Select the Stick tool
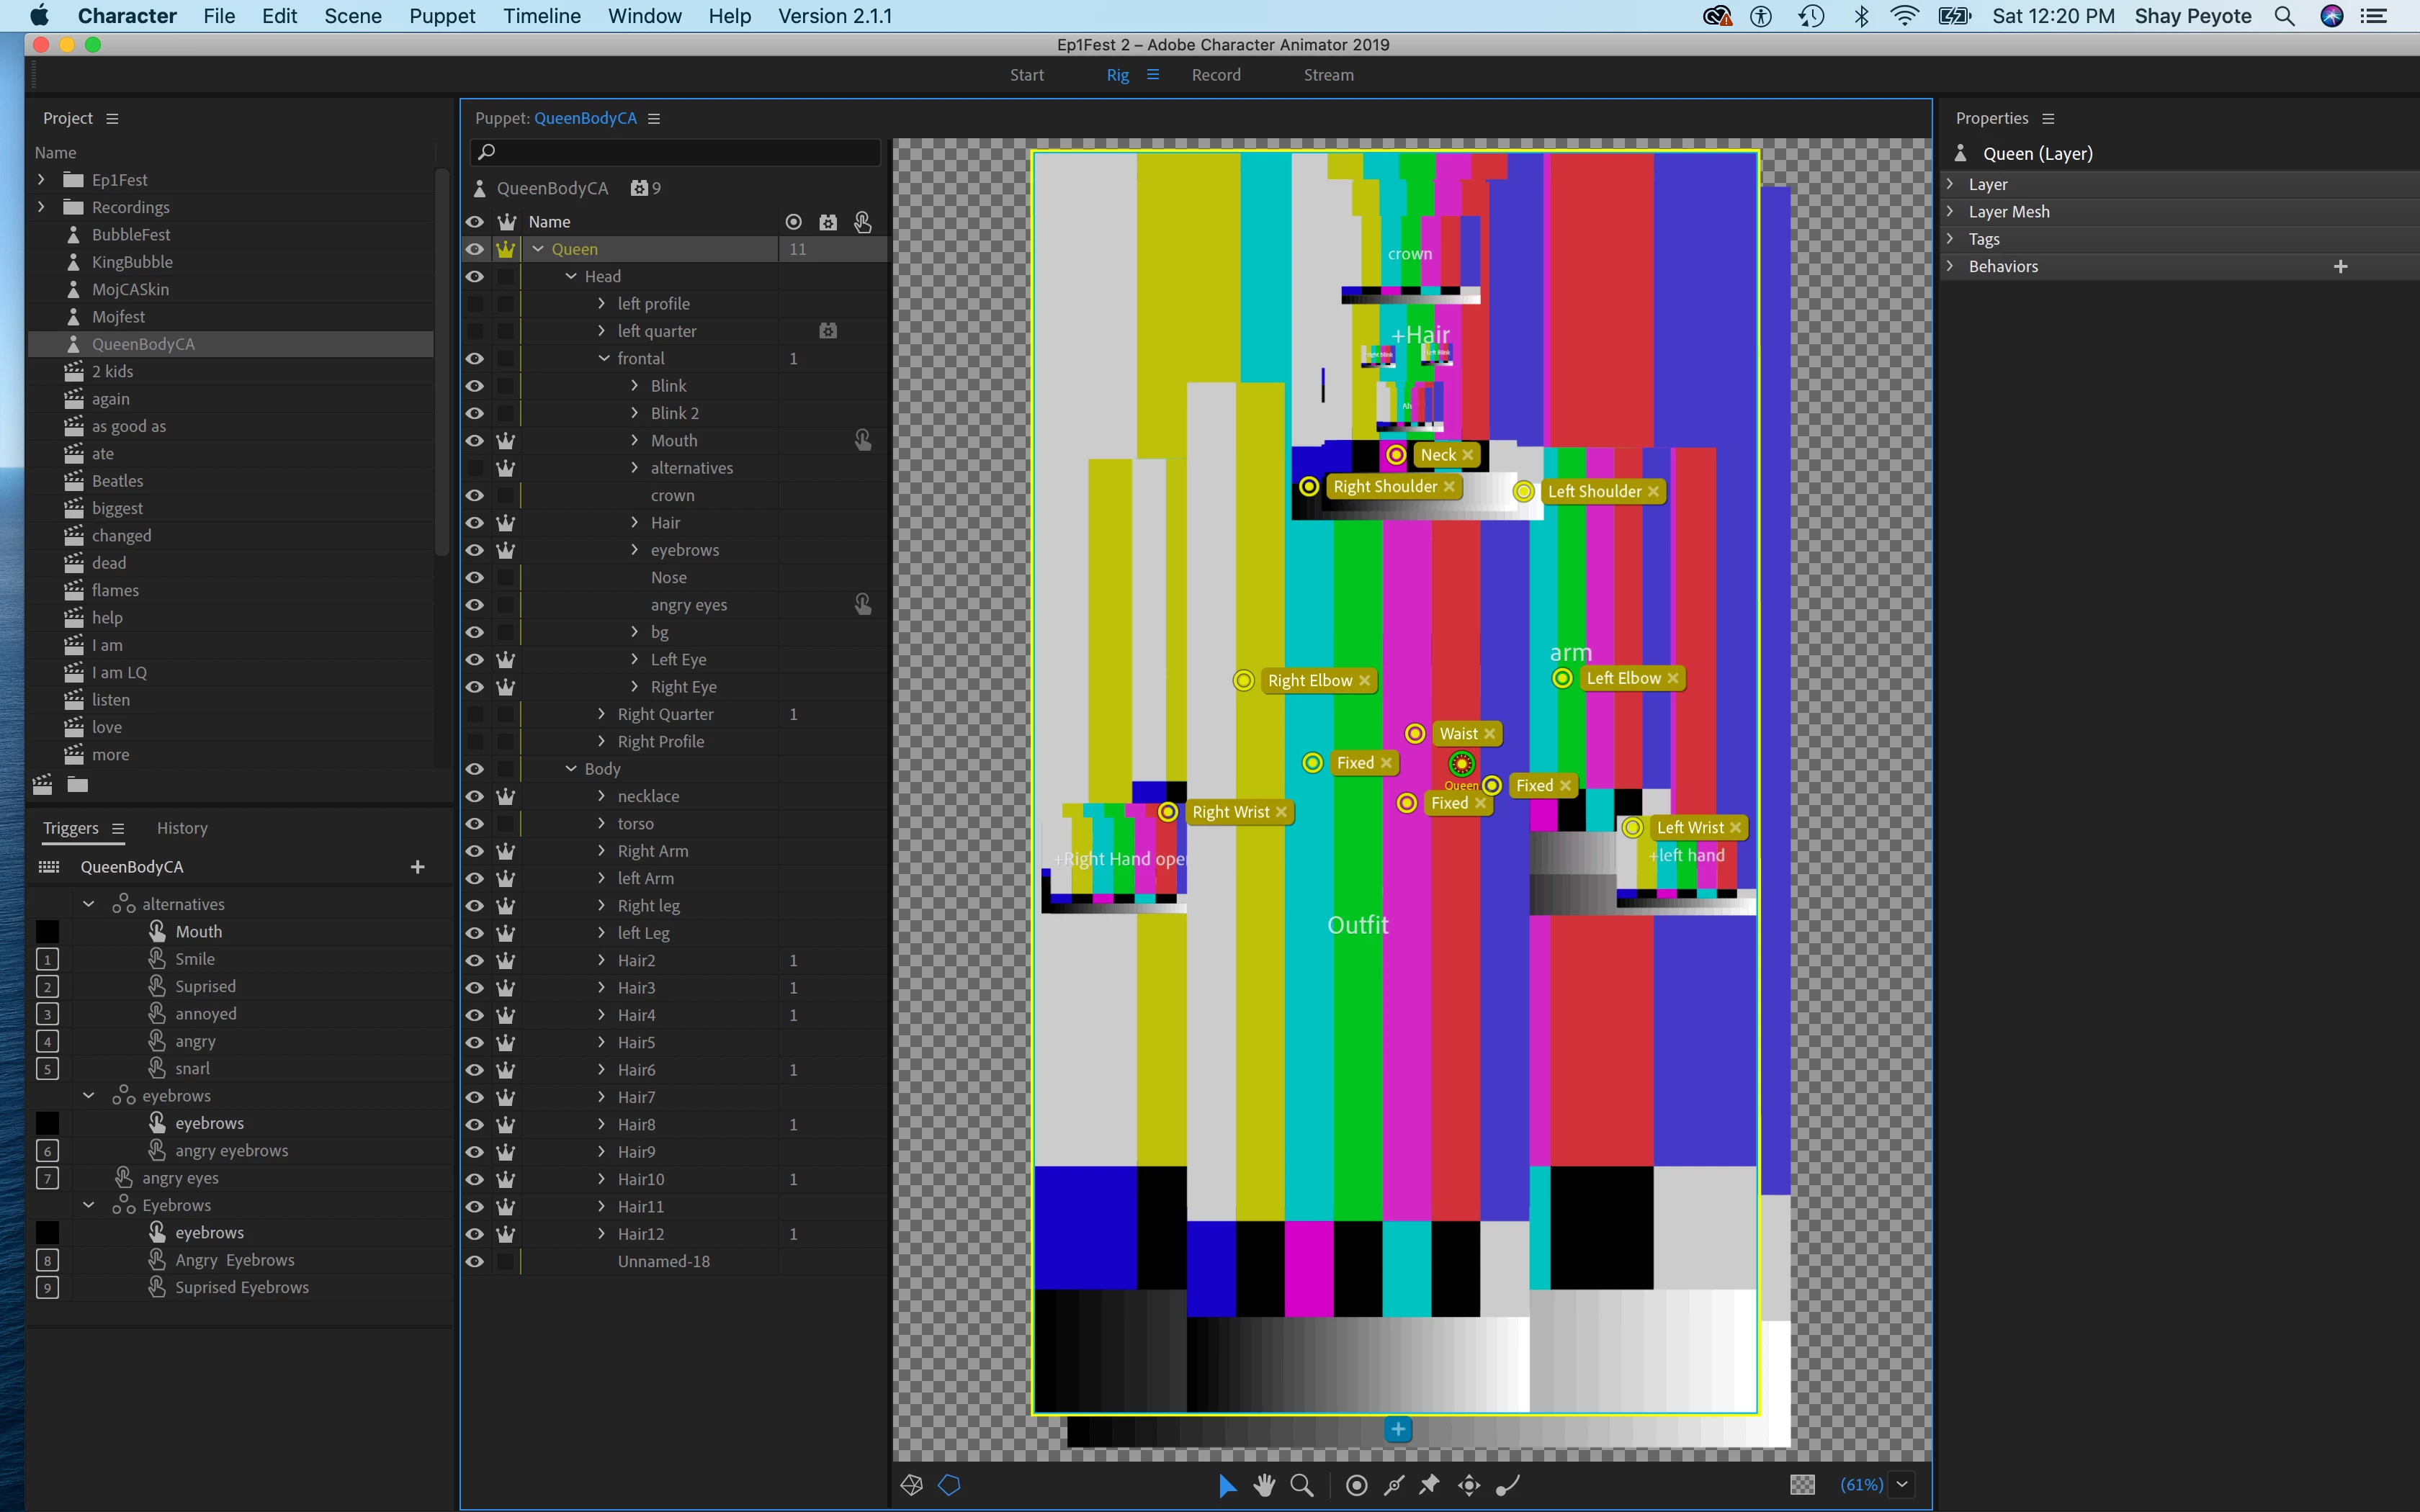The width and height of the screenshot is (2420, 1512). coord(1393,1485)
